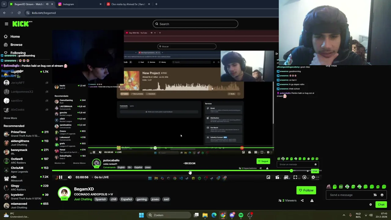The image size is (391, 220).
Task: Open chat settings gear
Action: [371, 205]
